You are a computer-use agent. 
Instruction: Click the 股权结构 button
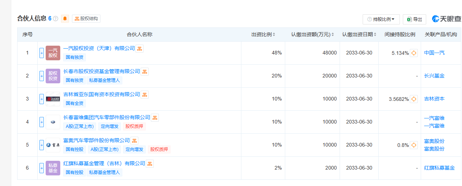pyautogui.click(x=86, y=19)
